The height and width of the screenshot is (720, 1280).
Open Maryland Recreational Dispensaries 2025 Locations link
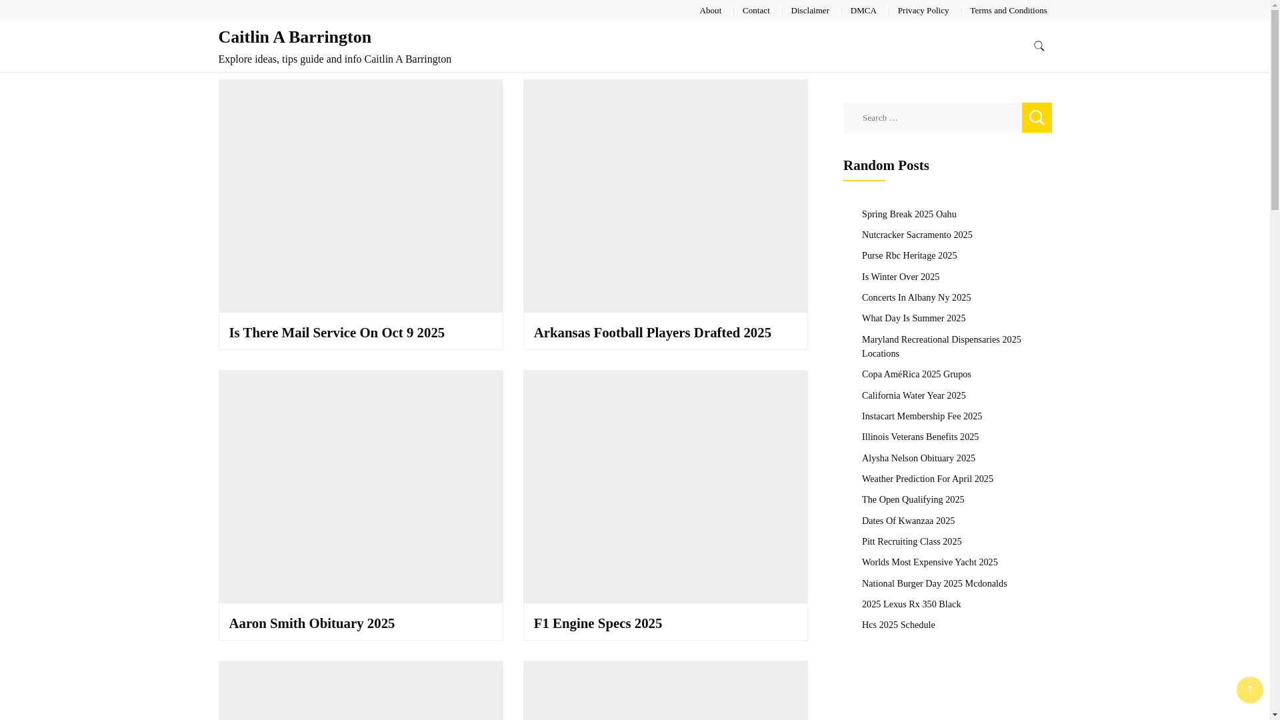click(x=941, y=346)
